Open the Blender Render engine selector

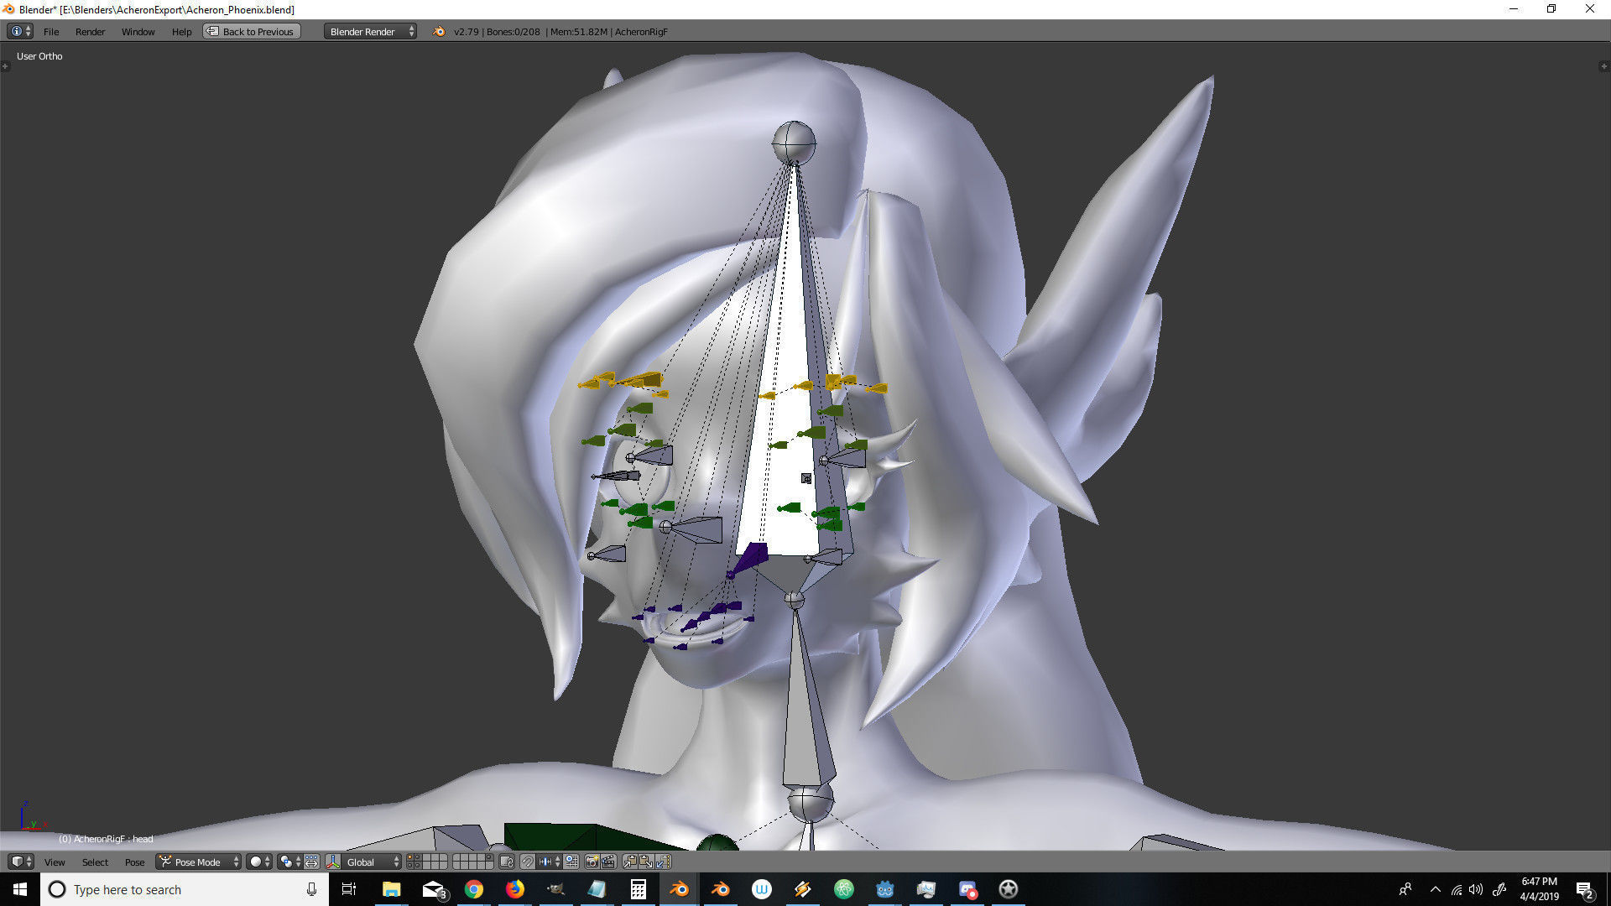pyautogui.click(x=370, y=32)
